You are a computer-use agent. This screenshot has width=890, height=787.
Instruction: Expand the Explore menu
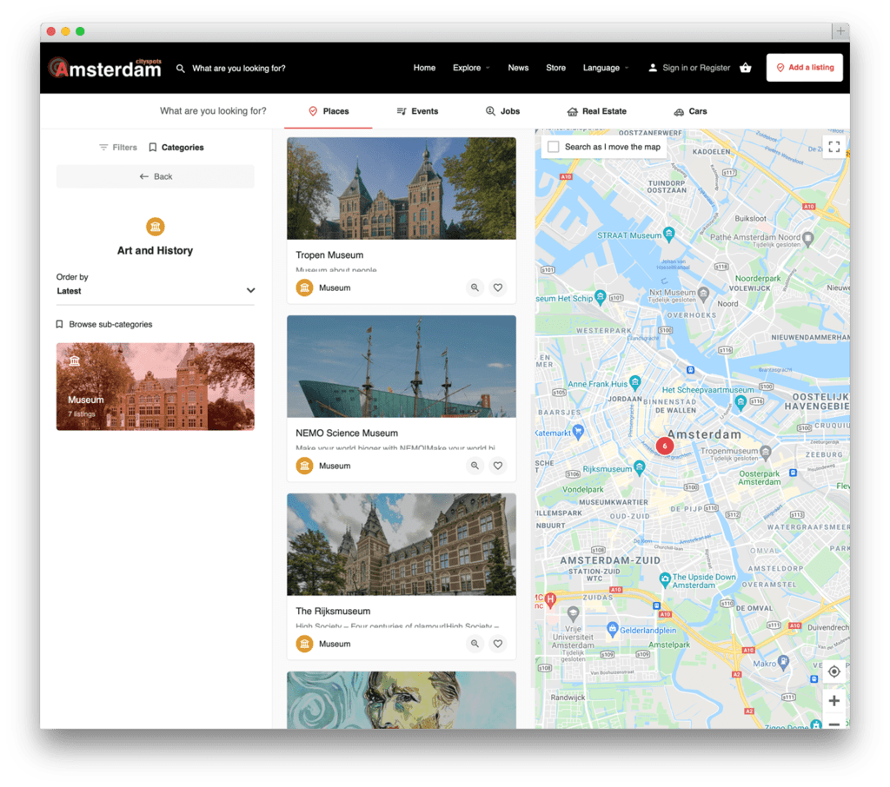[x=471, y=68]
